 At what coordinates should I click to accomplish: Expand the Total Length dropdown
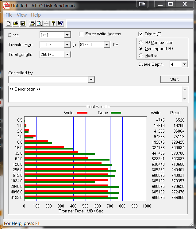[67, 55]
